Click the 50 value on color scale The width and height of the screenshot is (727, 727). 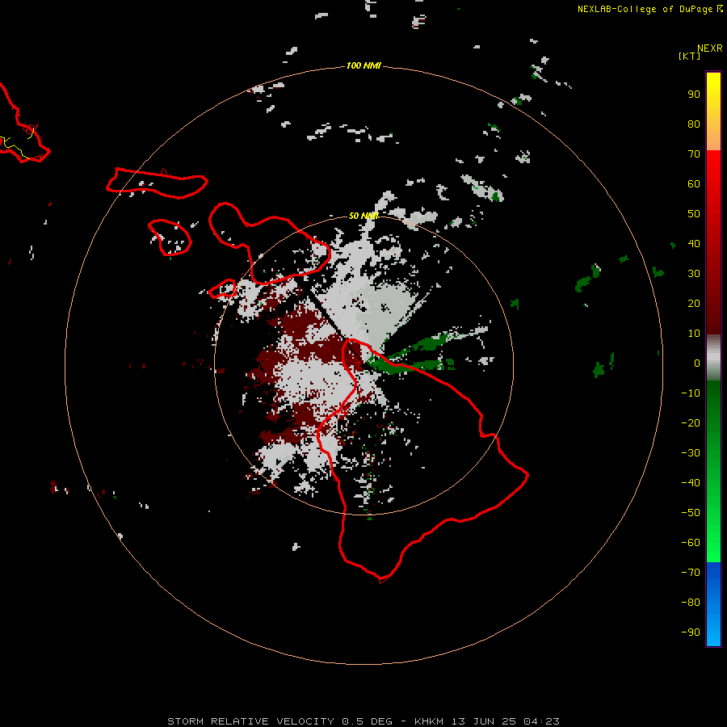pyautogui.click(x=694, y=214)
